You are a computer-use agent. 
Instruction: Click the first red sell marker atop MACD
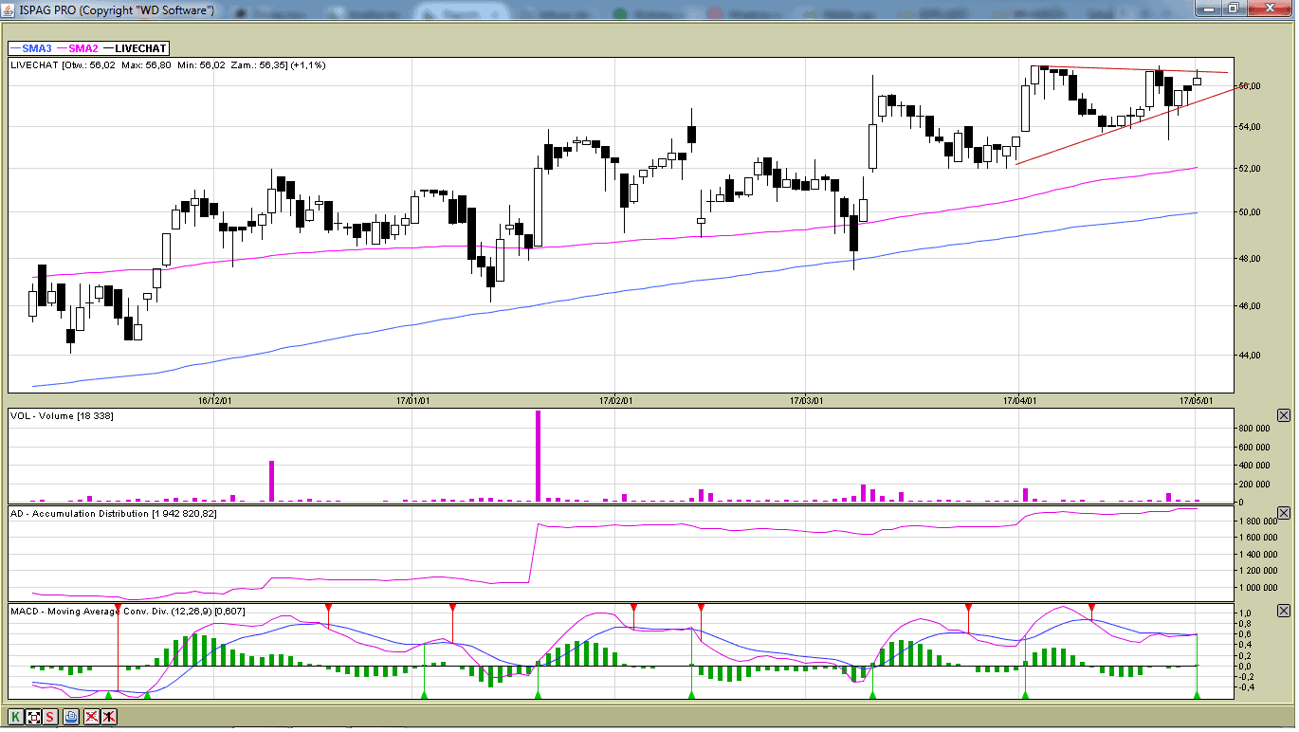[118, 606]
